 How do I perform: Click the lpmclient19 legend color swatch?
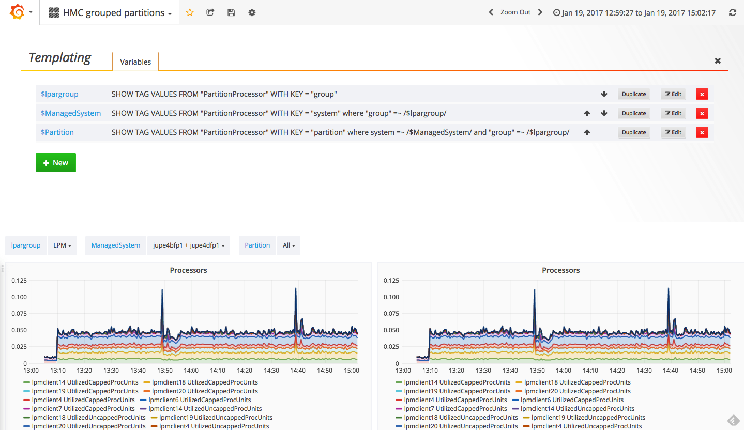[27, 391]
